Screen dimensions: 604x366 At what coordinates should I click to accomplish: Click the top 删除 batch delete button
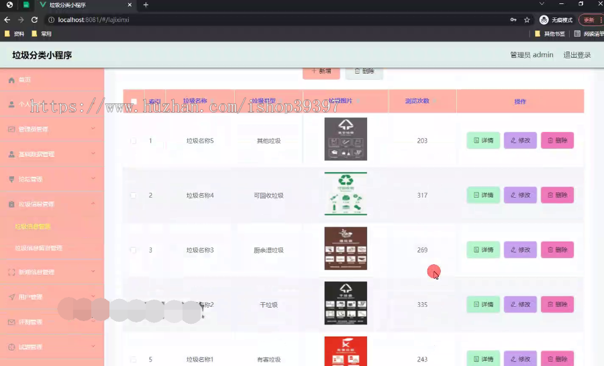pyautogui.click(x=364, y=72)
